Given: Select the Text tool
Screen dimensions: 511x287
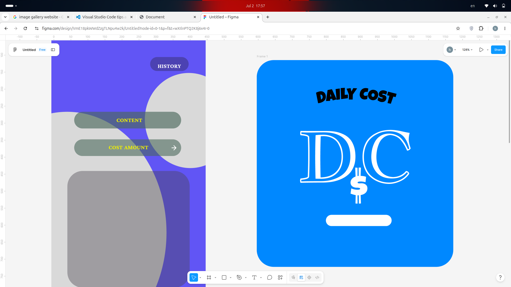Looking at the screenshot, I should 254,277.
